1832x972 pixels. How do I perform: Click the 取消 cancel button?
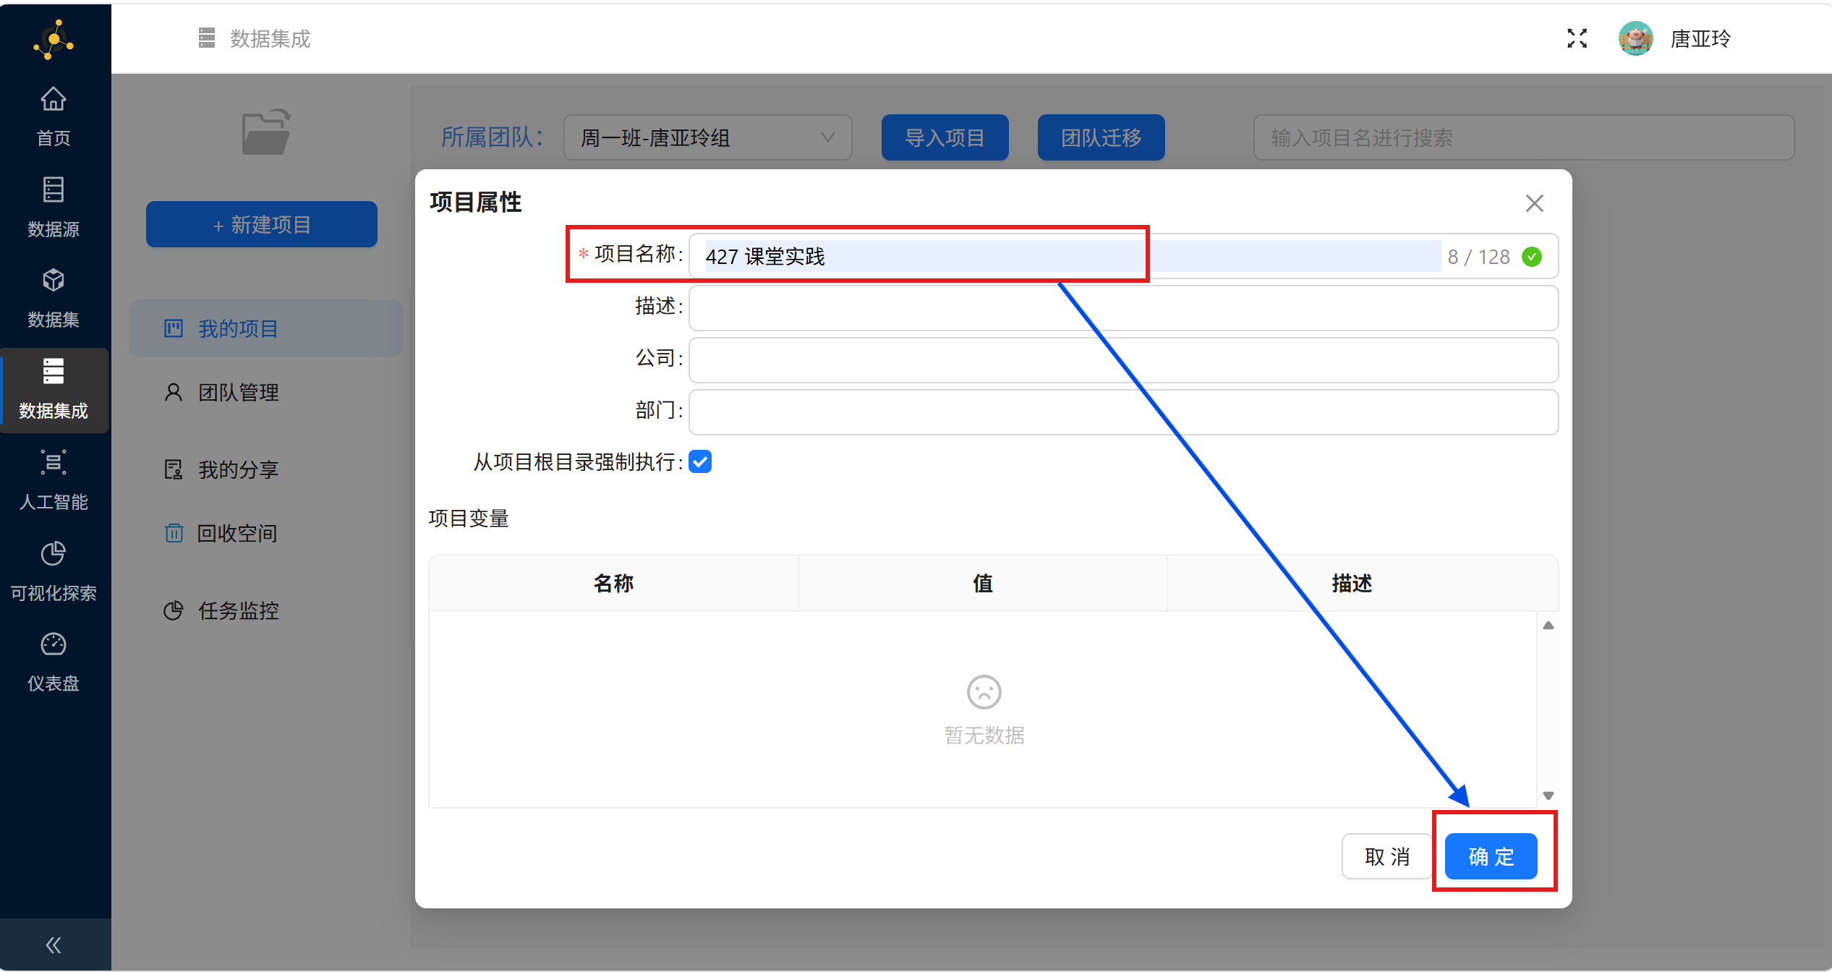(1386, 856)
